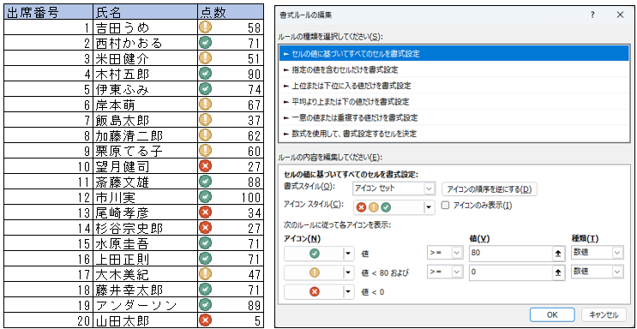
Task: Click the yellow warning icon beside 吉田うめ
Action: (206, 27)
